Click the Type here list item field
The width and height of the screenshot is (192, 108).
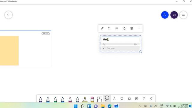[121, 48]
